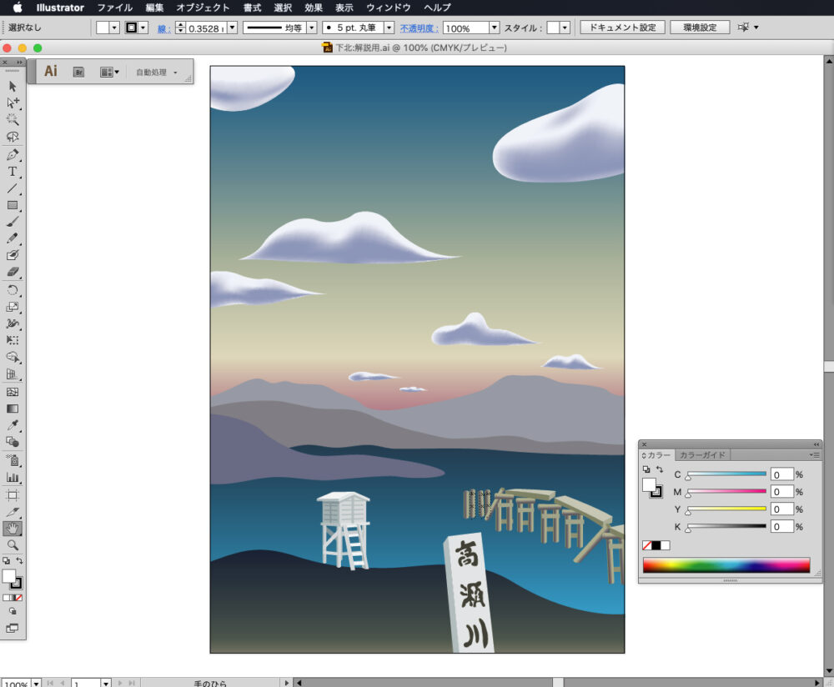Set color to None in Color panel

click(648, 545)
